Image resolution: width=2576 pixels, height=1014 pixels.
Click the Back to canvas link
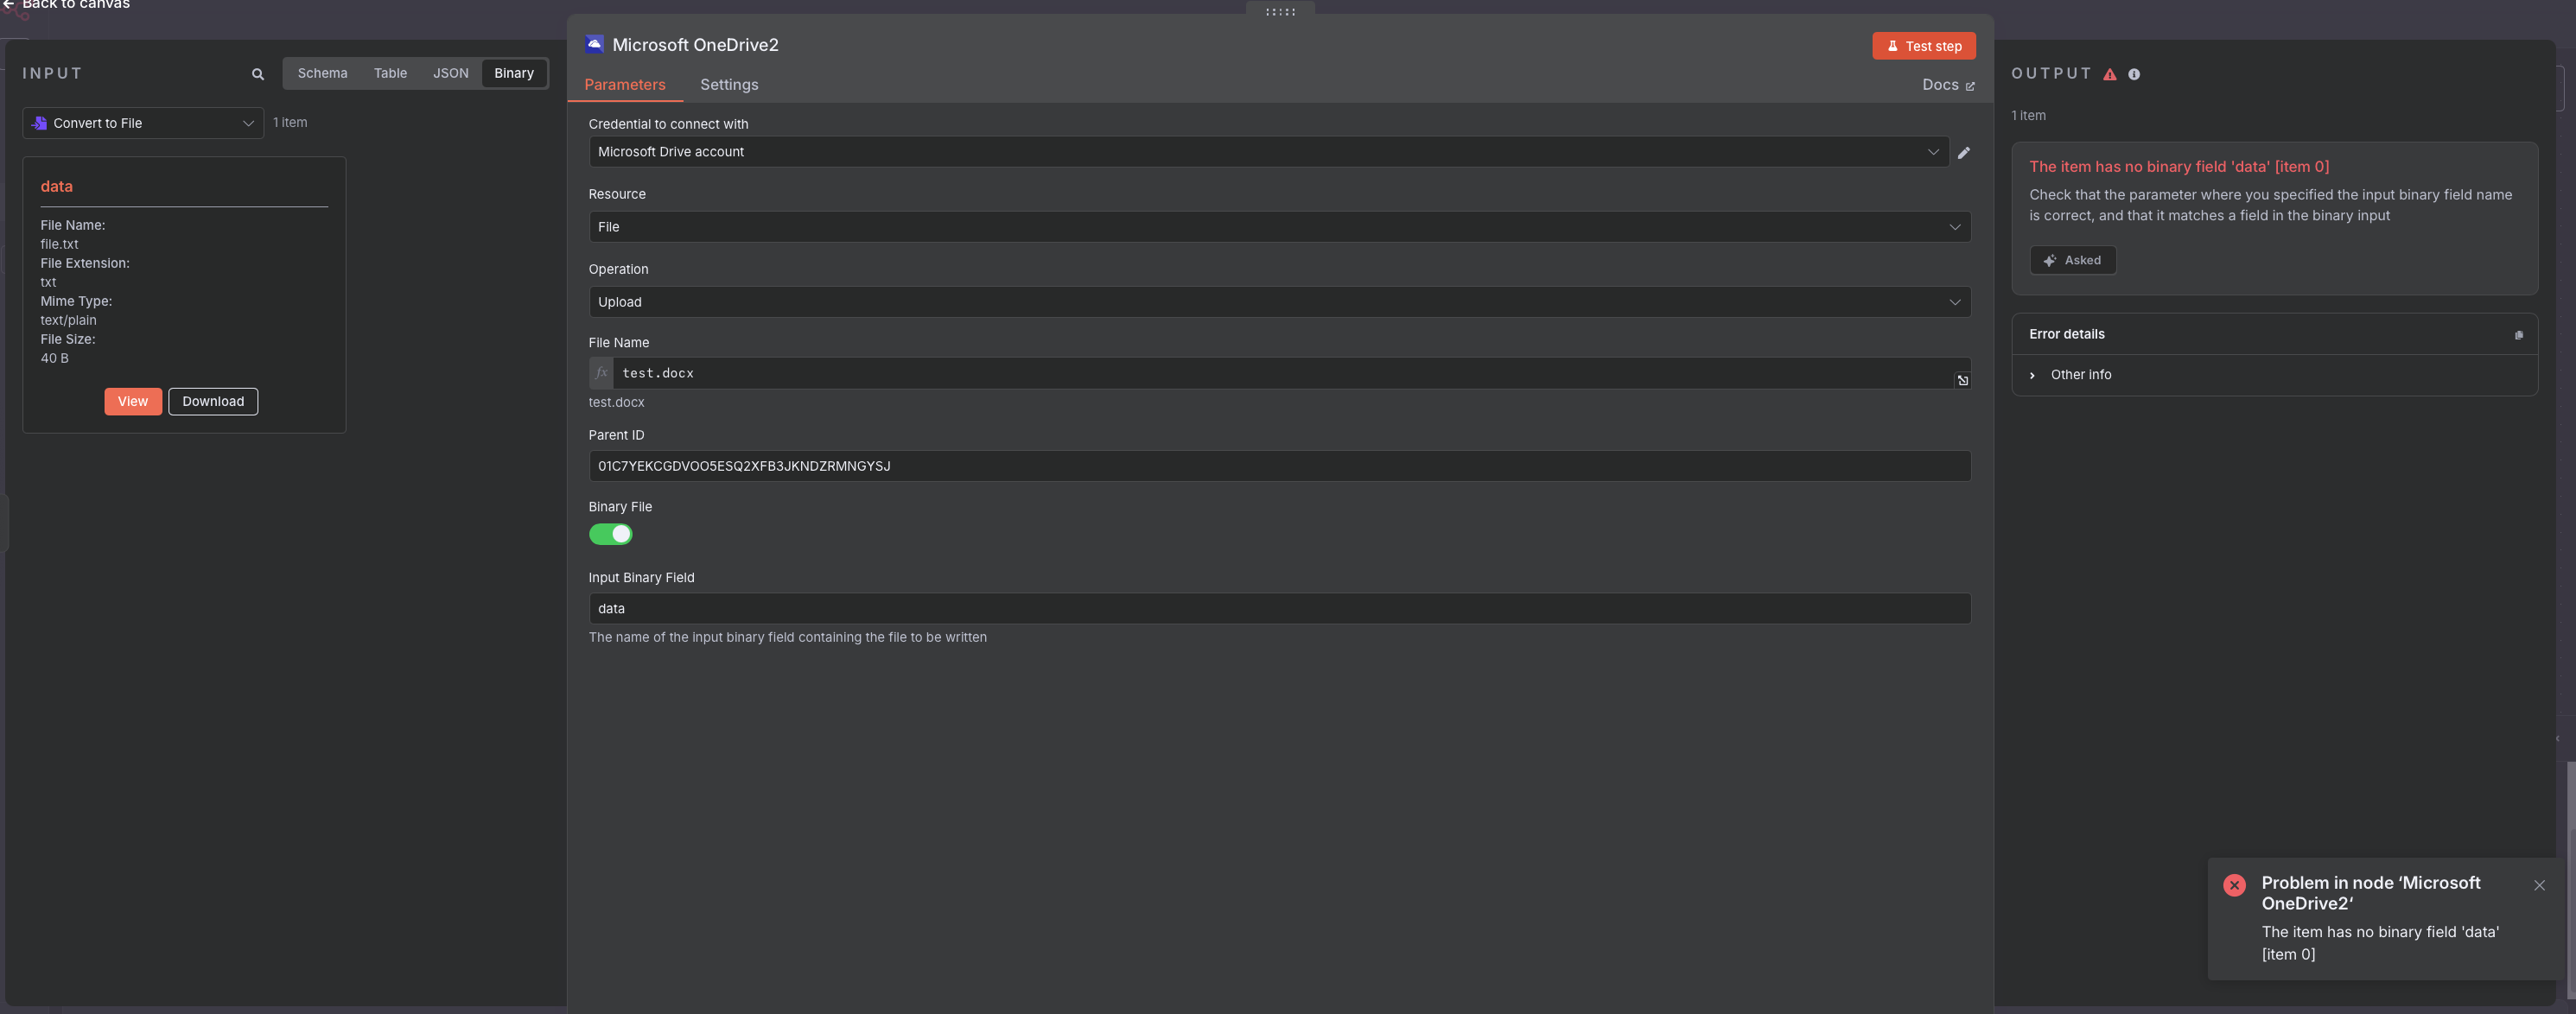point(66,4)
